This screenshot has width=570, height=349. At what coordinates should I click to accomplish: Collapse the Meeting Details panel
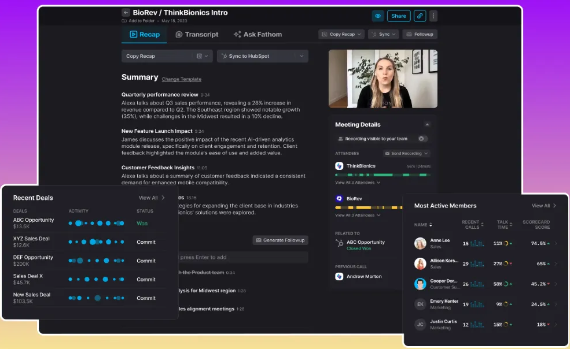tap(427, 125)
